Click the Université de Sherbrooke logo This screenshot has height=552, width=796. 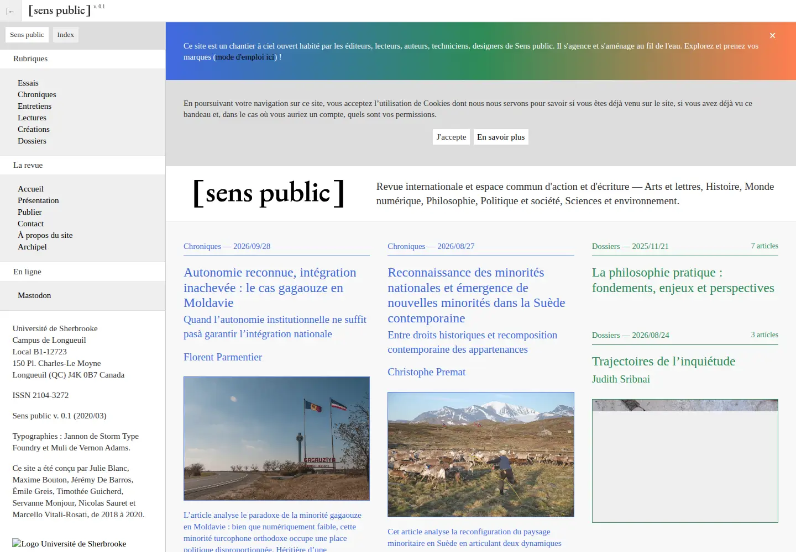click(x=70, y=544)
